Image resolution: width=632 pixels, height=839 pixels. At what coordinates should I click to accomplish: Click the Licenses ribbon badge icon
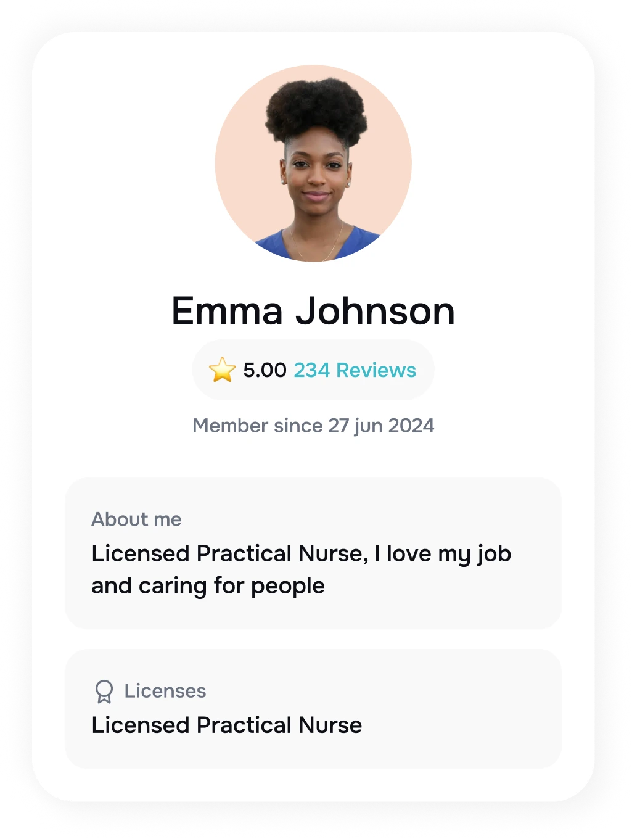coord(104,692)
